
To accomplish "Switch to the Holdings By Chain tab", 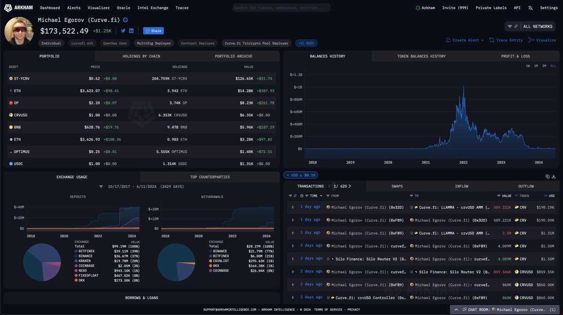I will click(x=141, y=56).
